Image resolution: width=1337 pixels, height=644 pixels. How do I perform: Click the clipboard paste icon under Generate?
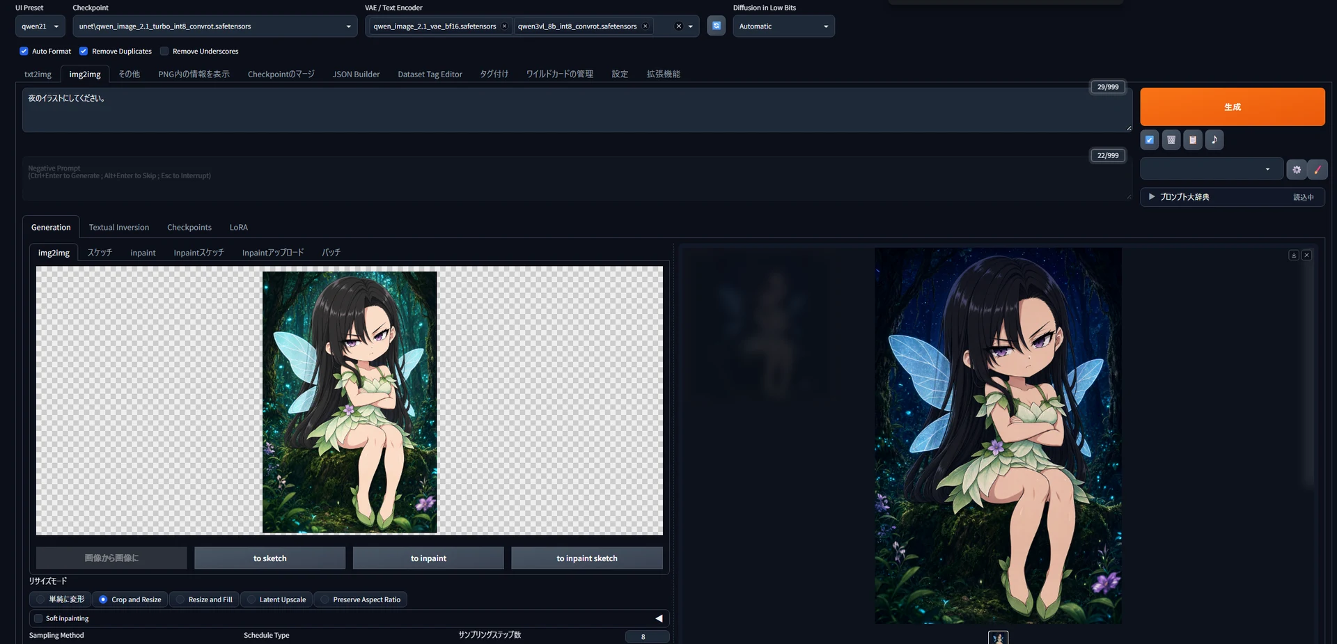click(1193, 140)
